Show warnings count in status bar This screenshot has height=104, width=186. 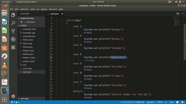17,102
